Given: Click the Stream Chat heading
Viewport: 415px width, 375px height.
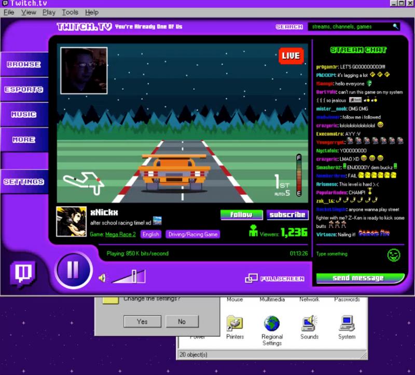Looking at the screenshot, I should point(358,50).
